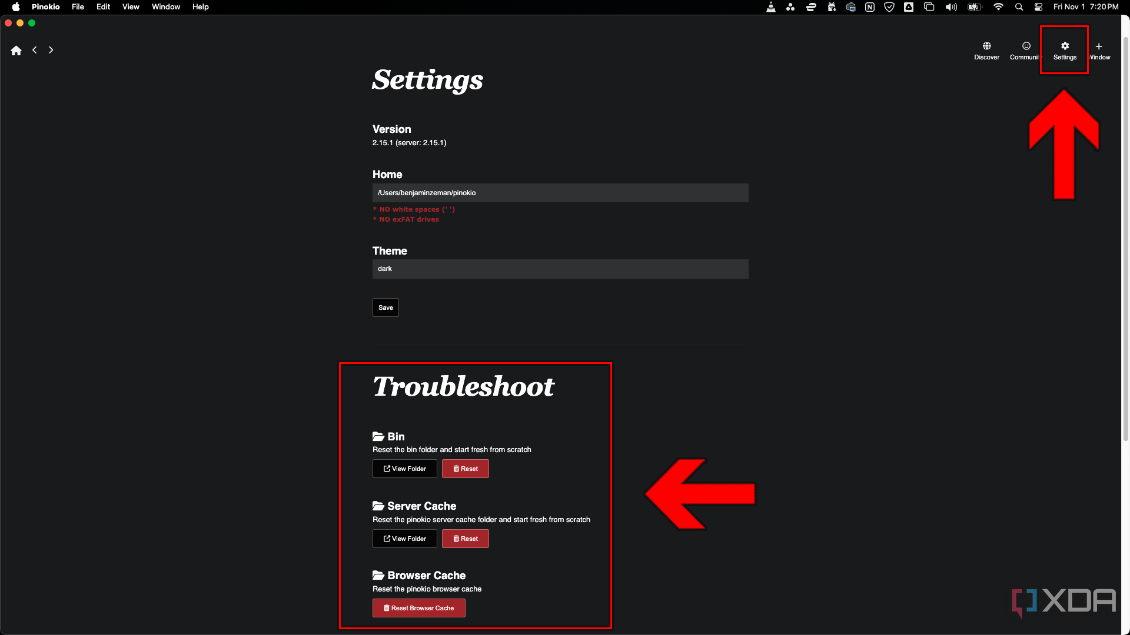Open the Pinokio File menu
1130x635 pixels.
(x=78, y=7)
